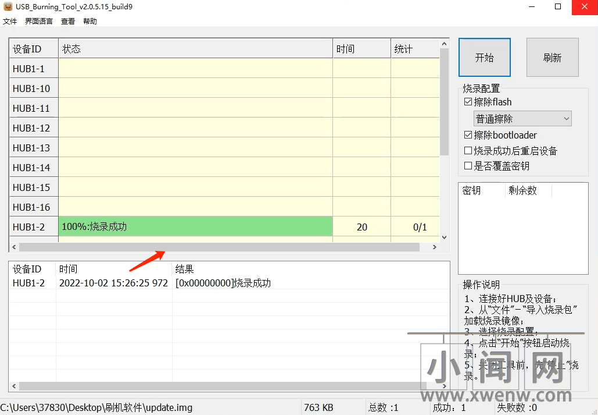598x415 pixels.
Task: Click device list scroll left arrow
Action: click(14, 247)
